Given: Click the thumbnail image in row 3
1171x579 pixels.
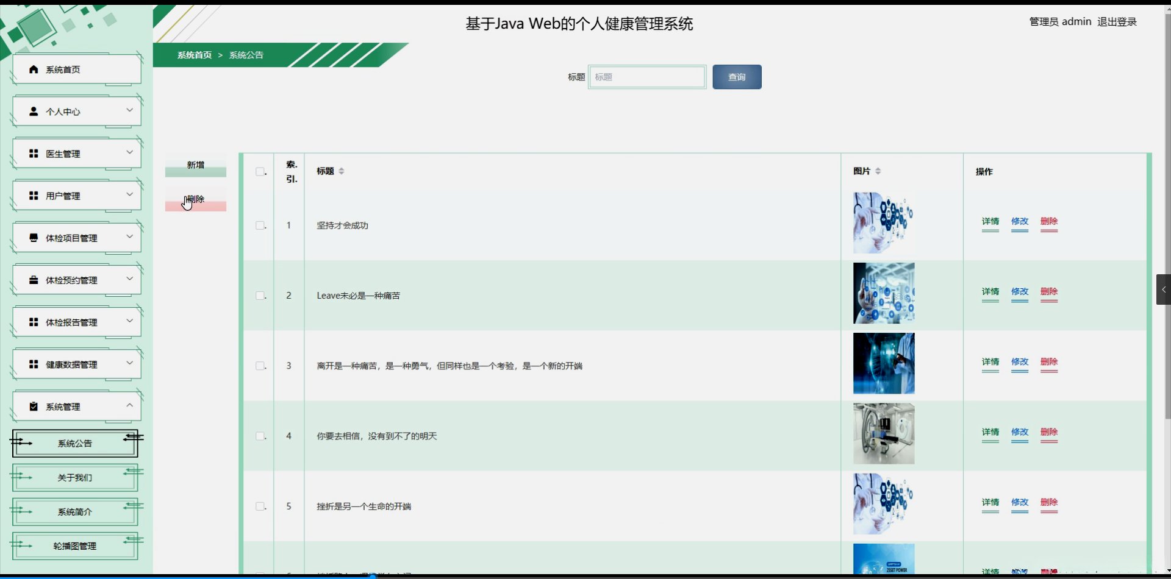Looking at the screenshot, I should click(884, 363).
